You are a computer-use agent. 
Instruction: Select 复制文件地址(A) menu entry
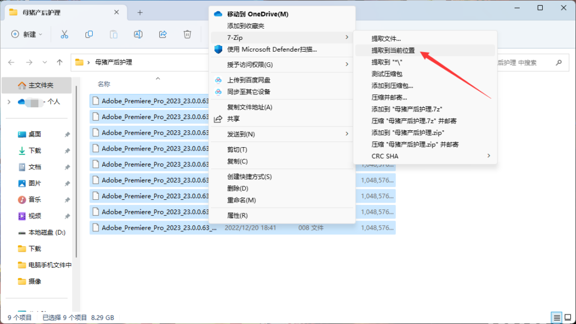(x=282, y=107)
